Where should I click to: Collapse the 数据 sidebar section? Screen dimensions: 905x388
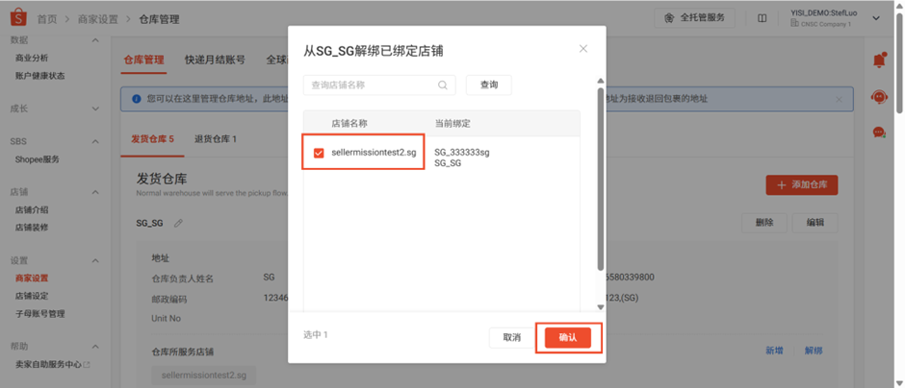pos(96,40)
